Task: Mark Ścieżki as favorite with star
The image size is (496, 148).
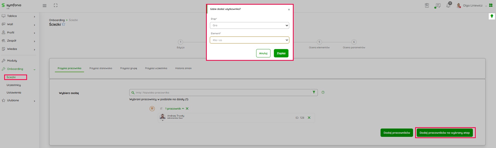Action: point(64,24)
